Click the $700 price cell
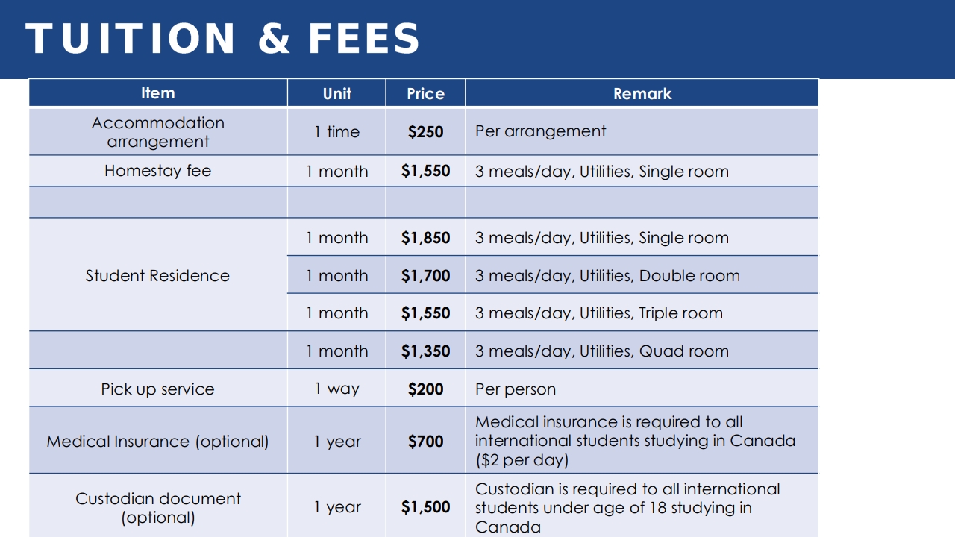This screenshot has height=537, width=955. pos(425,441)
